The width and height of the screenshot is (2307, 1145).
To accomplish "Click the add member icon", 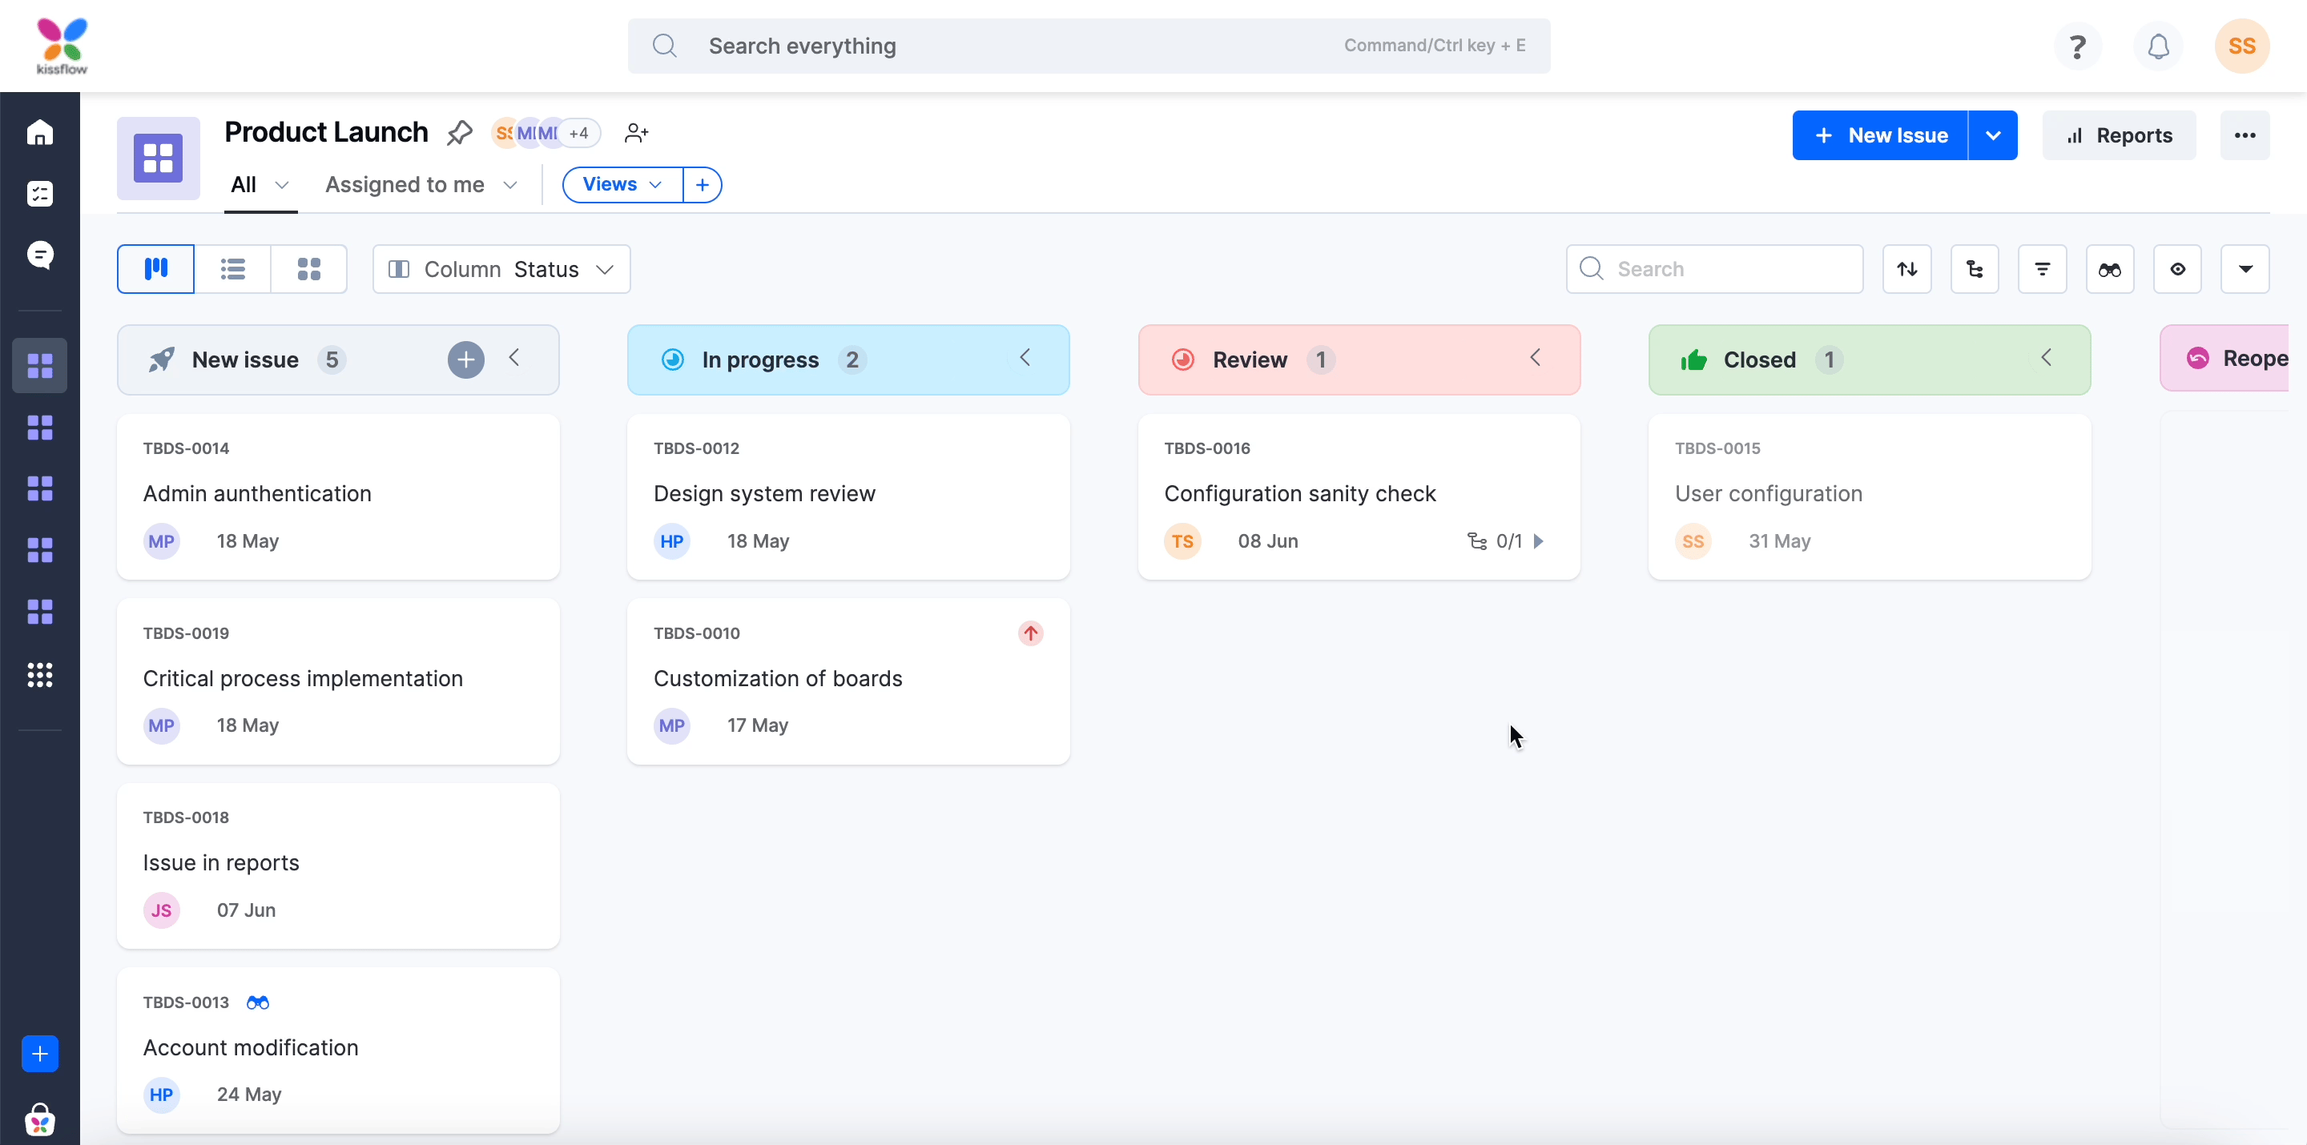I will coord(636,132).
